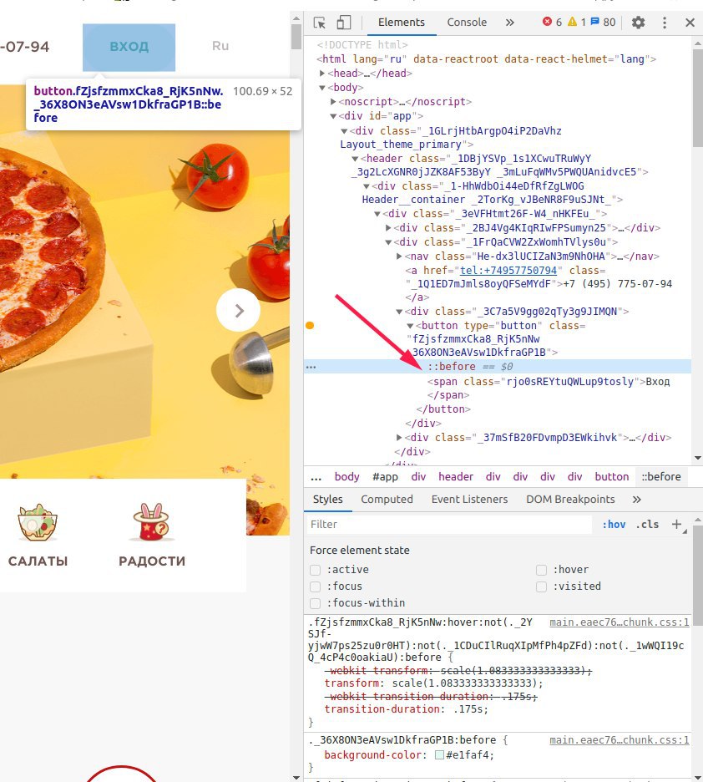Screen dimensions: 703x782
Task: Show more Styles pane tabs chevron
Action: point(637,500)
